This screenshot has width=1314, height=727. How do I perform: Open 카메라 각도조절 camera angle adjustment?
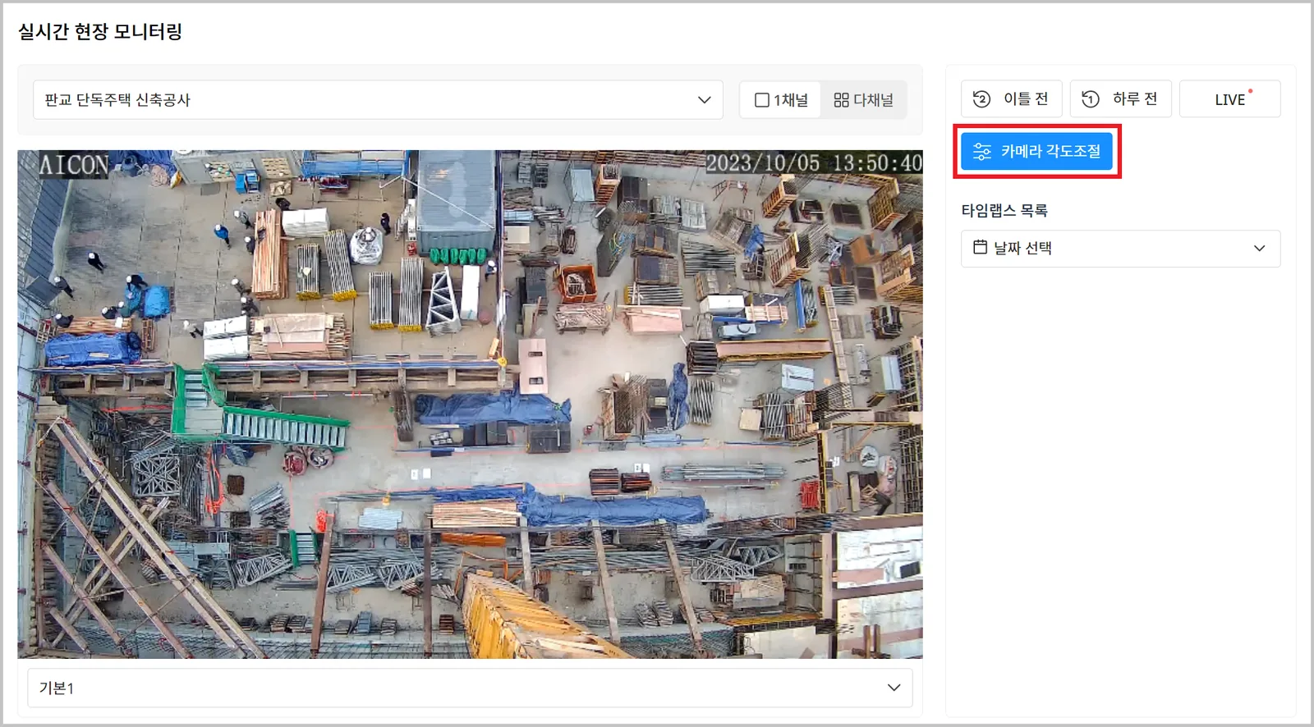[1036, 151]
